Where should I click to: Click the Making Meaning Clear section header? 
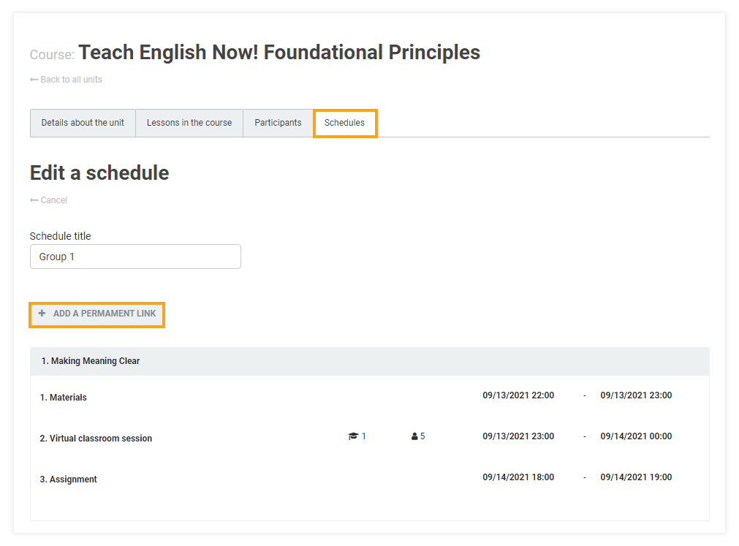click(370, 361)
